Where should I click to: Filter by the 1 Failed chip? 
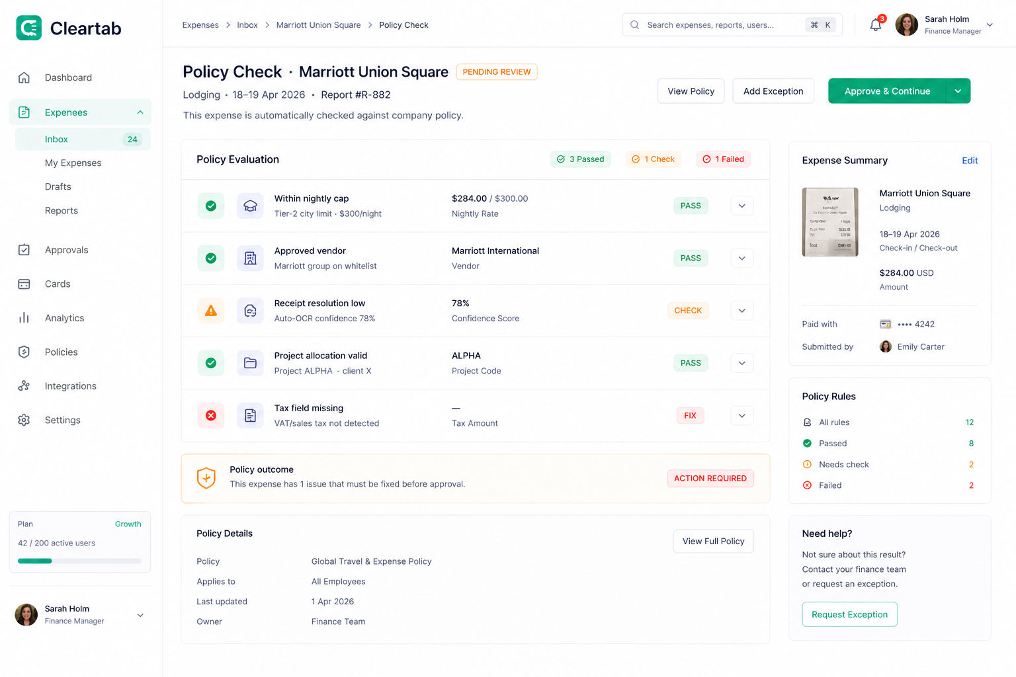(x=724, y=159)
